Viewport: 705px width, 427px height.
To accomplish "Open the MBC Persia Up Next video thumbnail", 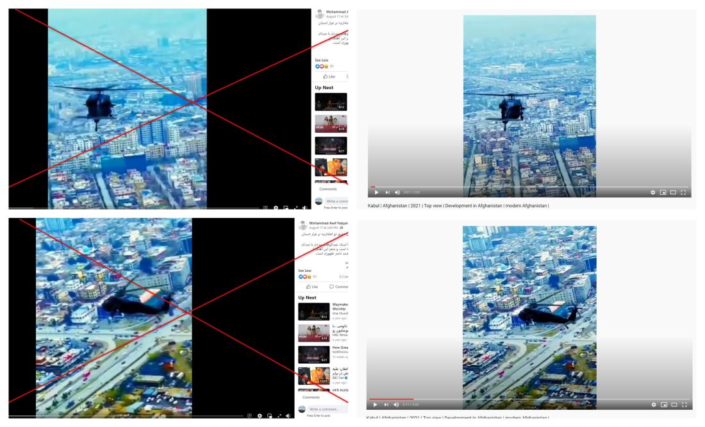I will [x=314, y=333].
